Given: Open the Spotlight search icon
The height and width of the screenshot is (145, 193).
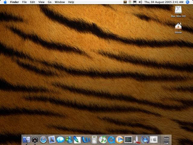Looking at the screenshot, I should [188, 2].
